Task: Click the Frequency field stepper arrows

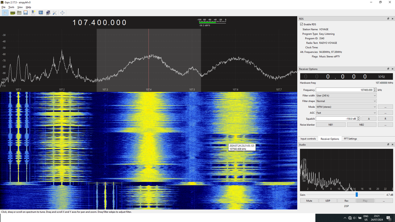Action: click(375, 90)
